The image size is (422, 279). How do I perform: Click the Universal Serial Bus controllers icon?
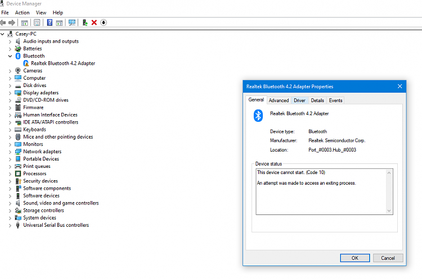click(x=18, y=225)
